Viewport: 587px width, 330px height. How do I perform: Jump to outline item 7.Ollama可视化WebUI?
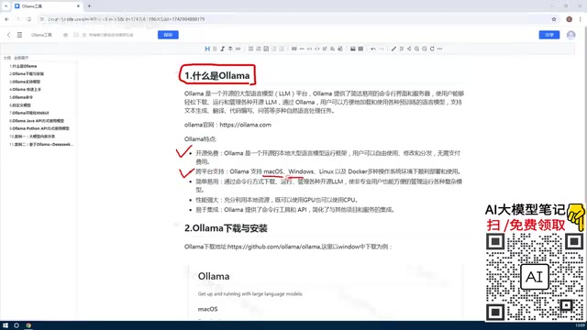click(x=29, y=113)
